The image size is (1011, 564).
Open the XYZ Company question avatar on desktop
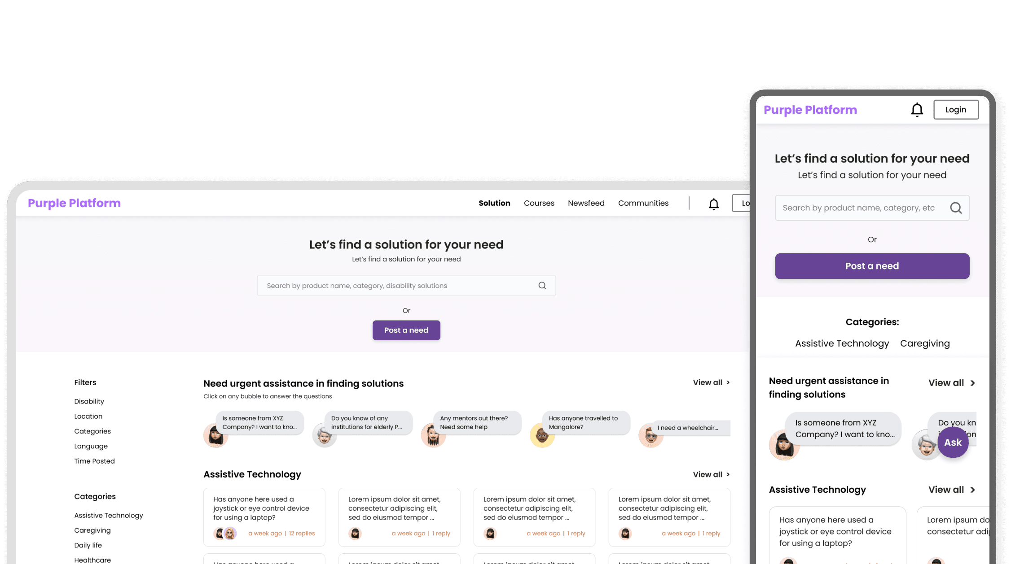pos(216,436)
